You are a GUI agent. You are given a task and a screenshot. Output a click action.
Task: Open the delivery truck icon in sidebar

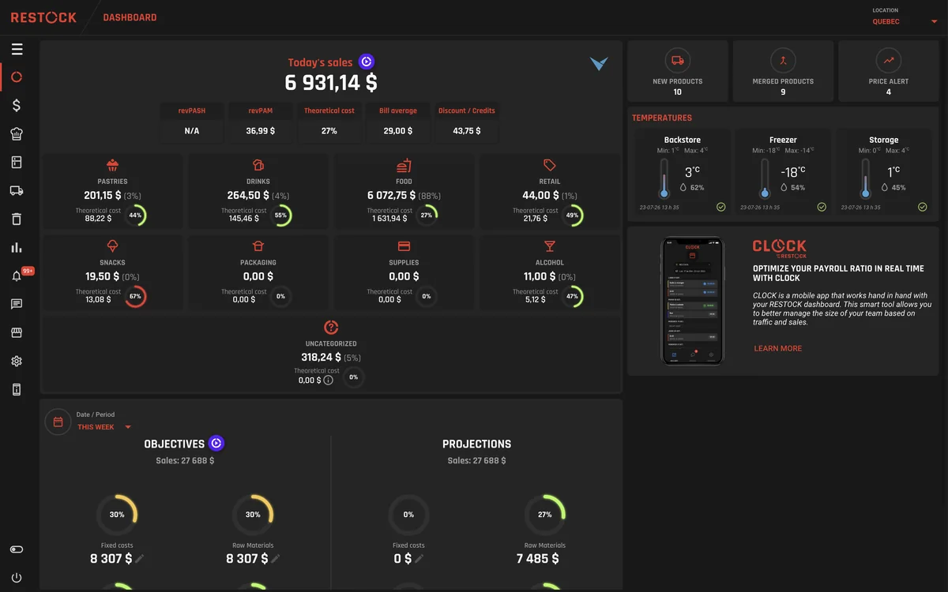pos(17,190)
